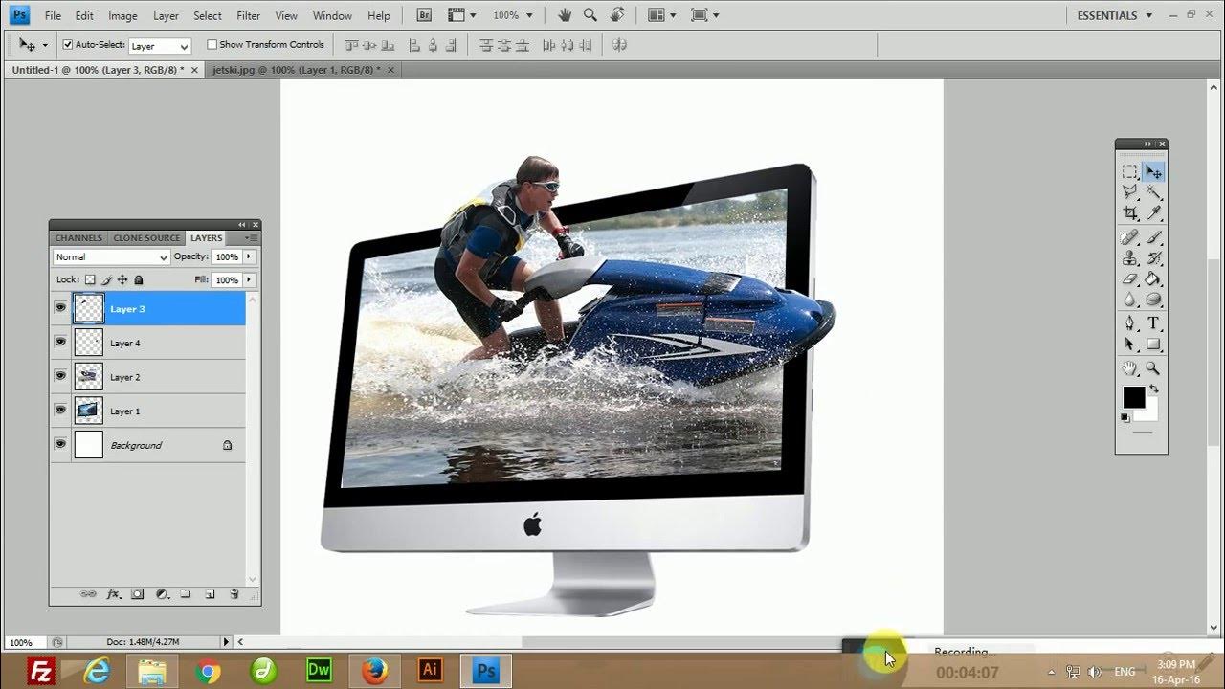Viewport: 1225px width, 689px height.
Task: Select the Blur tool
Action: 1130,300
